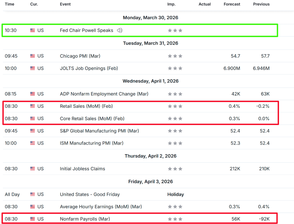Select the Core Retail Sales (MoM) event
This screenshot has height=224, width=294.
coord(92,118)
